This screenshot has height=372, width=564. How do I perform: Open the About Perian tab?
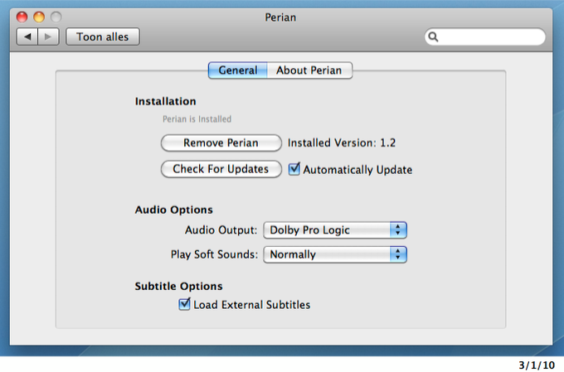(309, 70)
